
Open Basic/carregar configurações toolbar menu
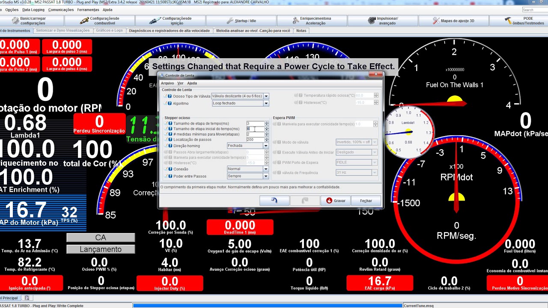coord(32,21)
